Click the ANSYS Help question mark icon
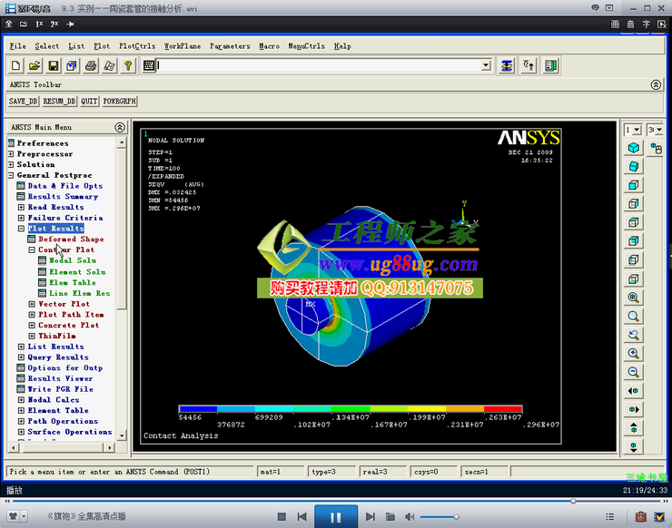The image size is (672, 528). 128,66
